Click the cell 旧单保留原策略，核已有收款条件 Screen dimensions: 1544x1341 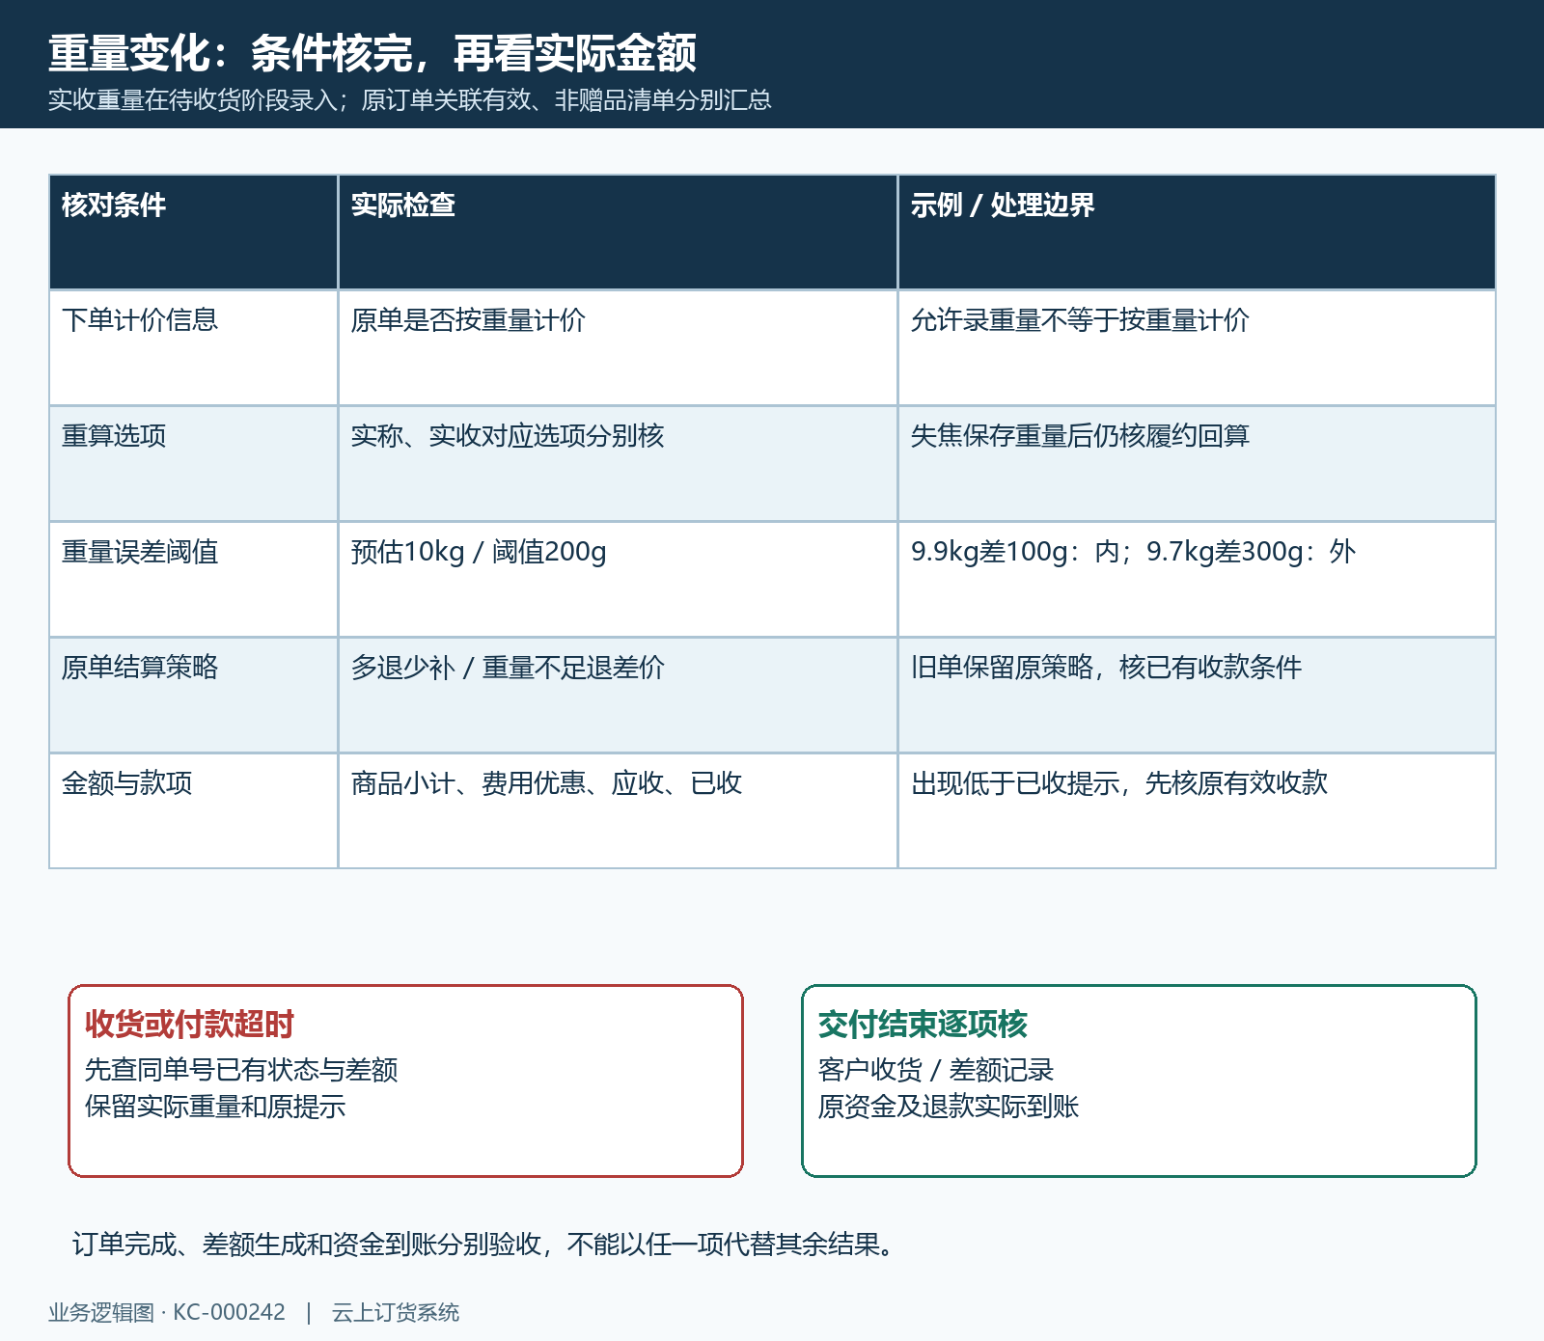[x=1197, y=695]
